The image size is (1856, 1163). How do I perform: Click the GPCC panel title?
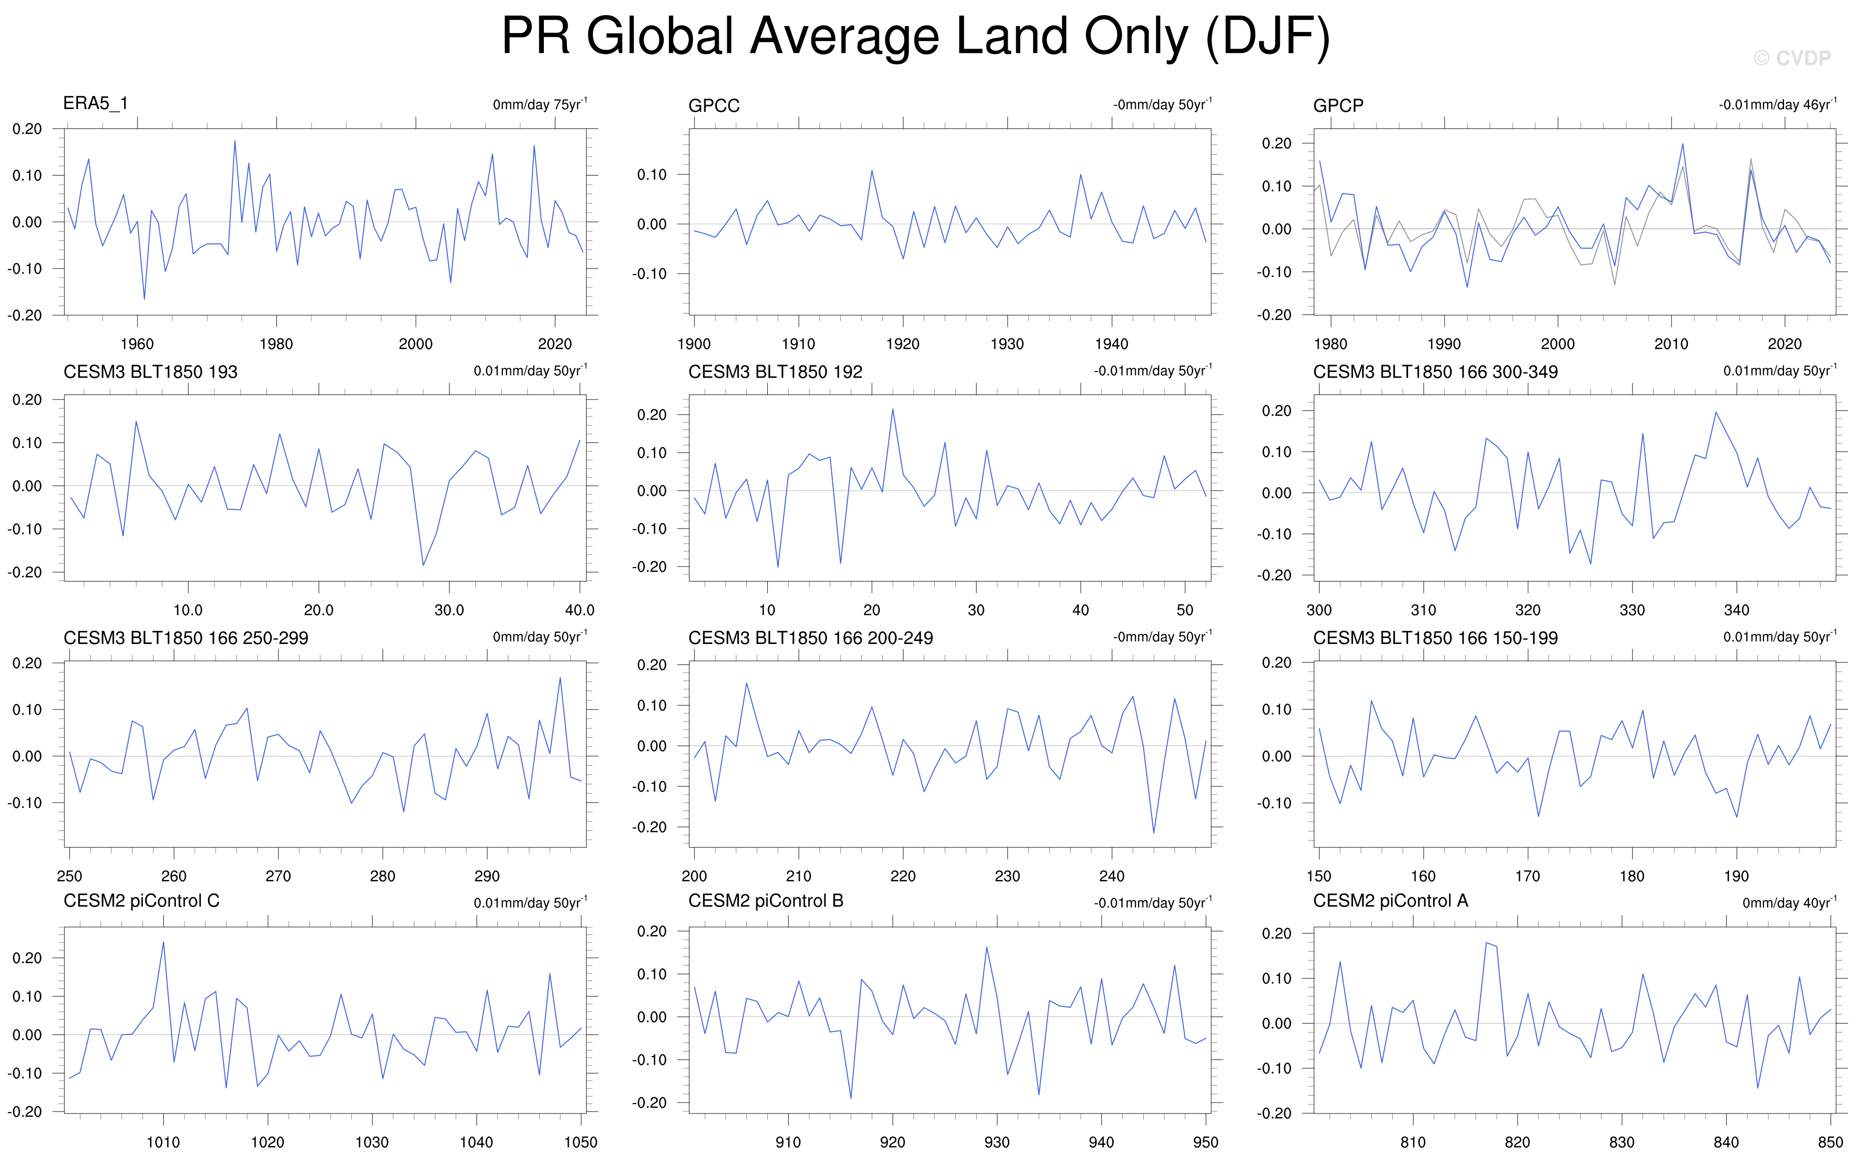(713, 105)
